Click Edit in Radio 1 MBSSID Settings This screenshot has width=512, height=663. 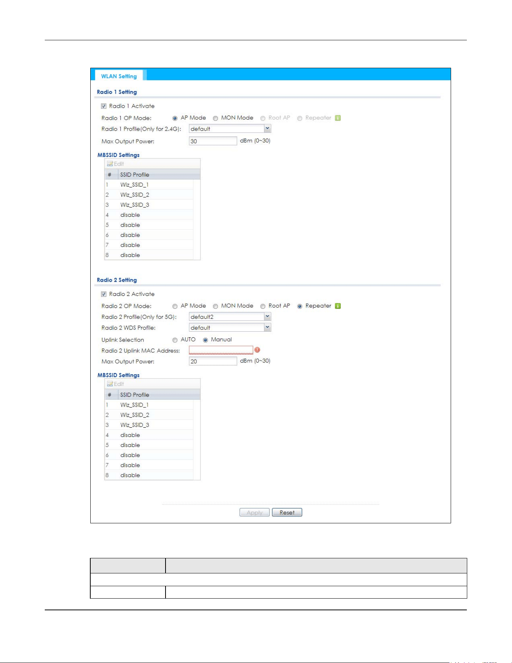coord(115,164)
